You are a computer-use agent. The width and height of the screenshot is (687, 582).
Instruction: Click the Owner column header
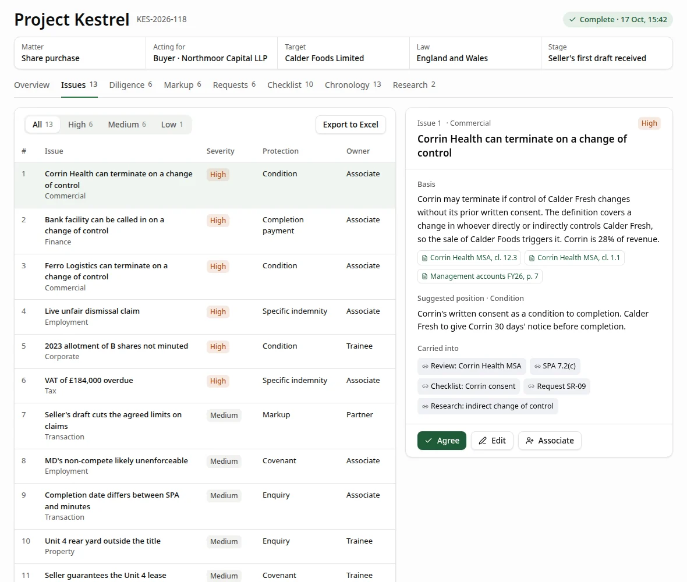[358, 151]
